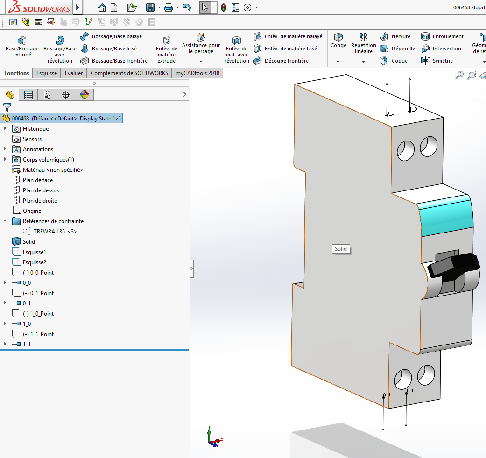Select TREWRAIL35-<3> reference
Screen dimensions: 486x458
[x=55, y=231]
